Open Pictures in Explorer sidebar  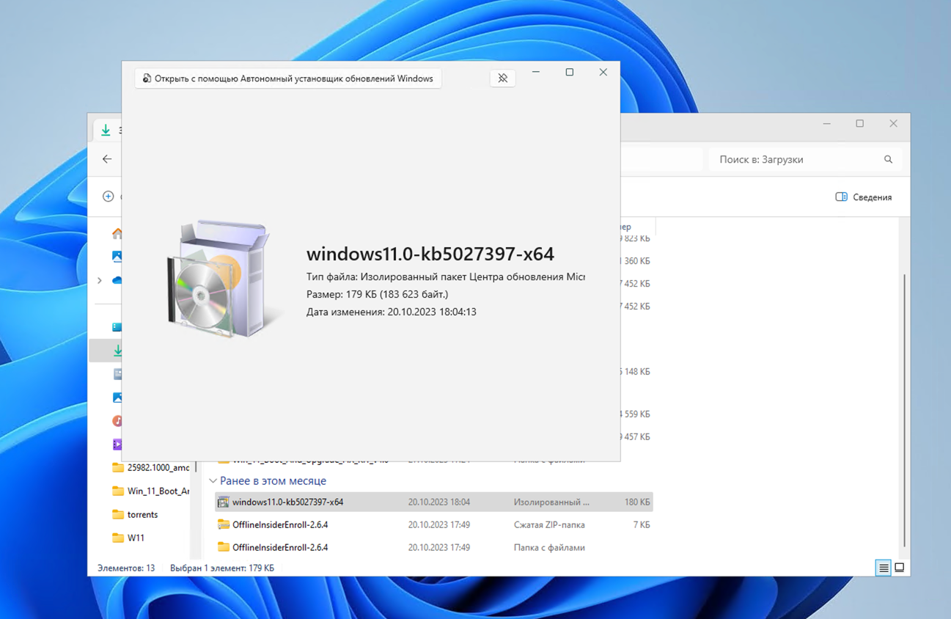117,398
